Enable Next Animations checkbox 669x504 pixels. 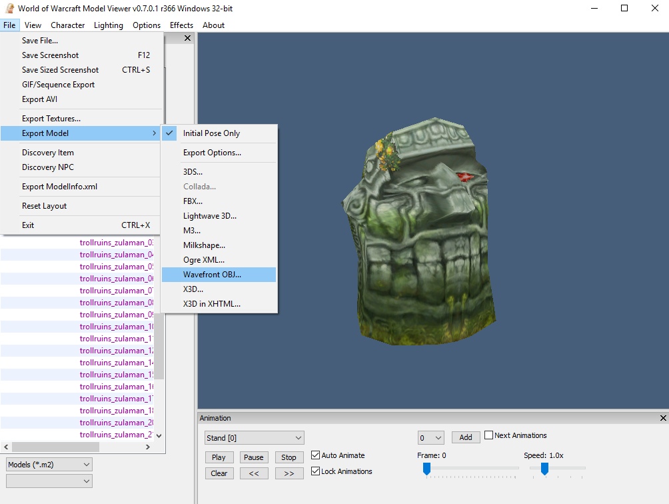pyautogui.click(x=489, y=435)
